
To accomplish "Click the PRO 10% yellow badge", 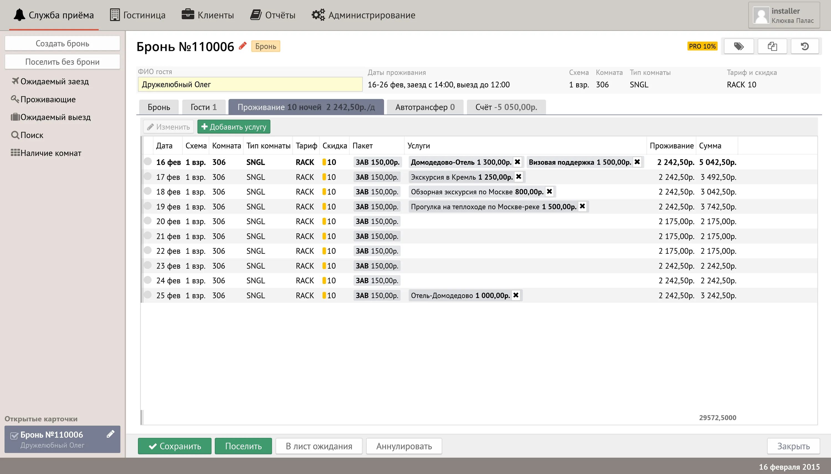I will tap(702, 46).
